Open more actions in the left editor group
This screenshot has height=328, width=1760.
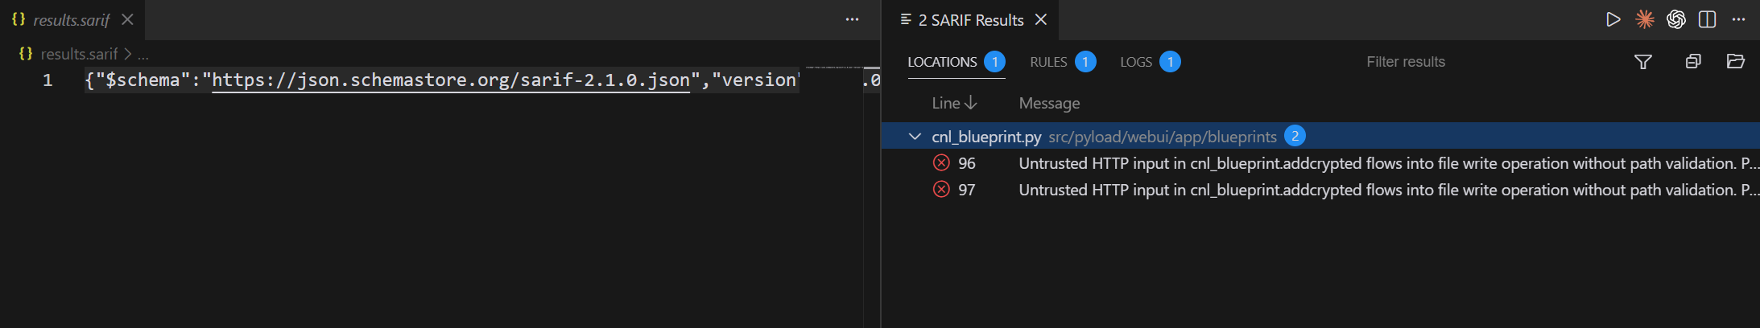coord(852,19)
